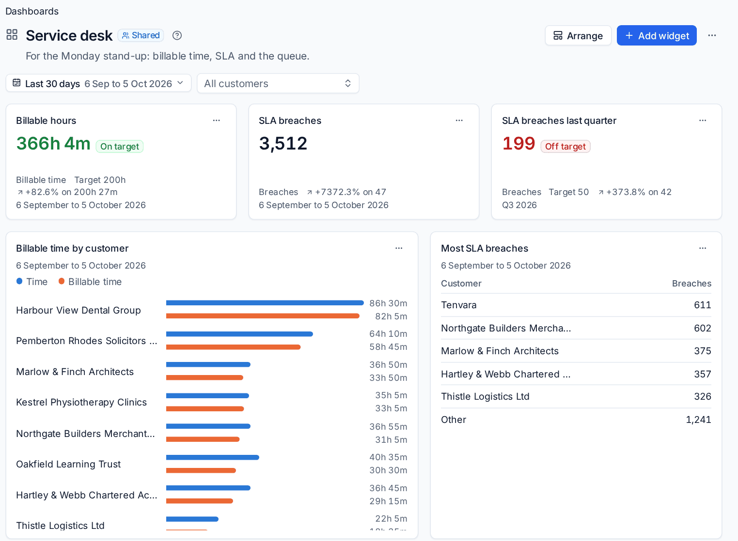The width and height of the screenshot is (738, 541).
Task: Click the Pemberton Rhodes orange billable bar
Action: pos(234,347)
